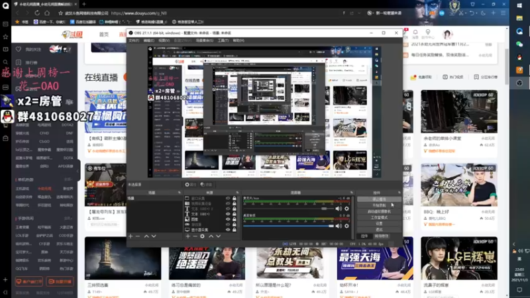Open Douyu messages bell icon
The width and height of the screenshot is (530, 298).
(x=415, y=33)
